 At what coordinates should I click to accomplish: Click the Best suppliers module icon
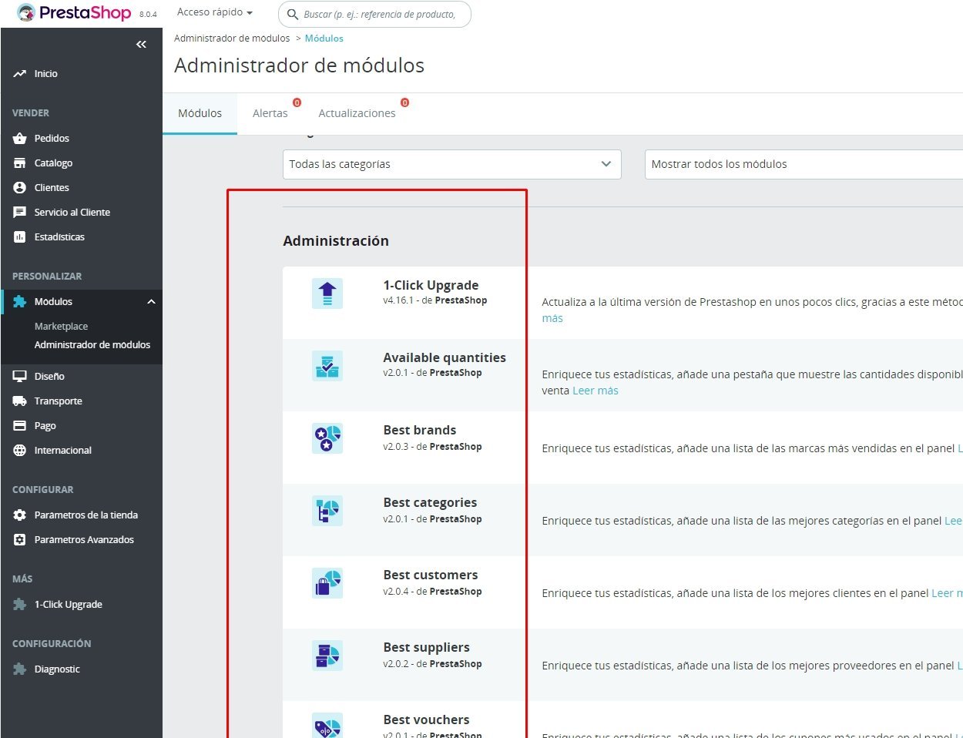click(x=327, y=656)
